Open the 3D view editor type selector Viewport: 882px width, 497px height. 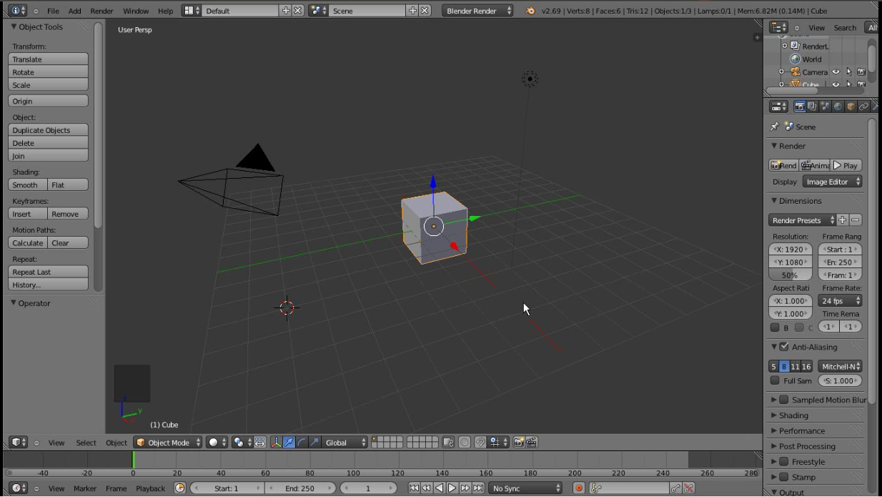(19, 443)
